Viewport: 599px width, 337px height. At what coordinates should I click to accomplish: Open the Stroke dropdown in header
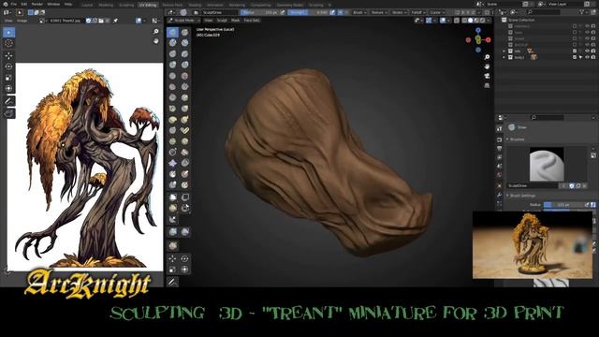click(400, 12)
